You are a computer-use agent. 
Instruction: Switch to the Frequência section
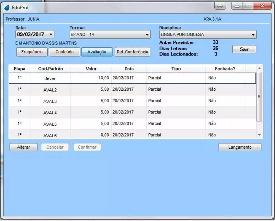pyautogui.click(x=32, y=52)
